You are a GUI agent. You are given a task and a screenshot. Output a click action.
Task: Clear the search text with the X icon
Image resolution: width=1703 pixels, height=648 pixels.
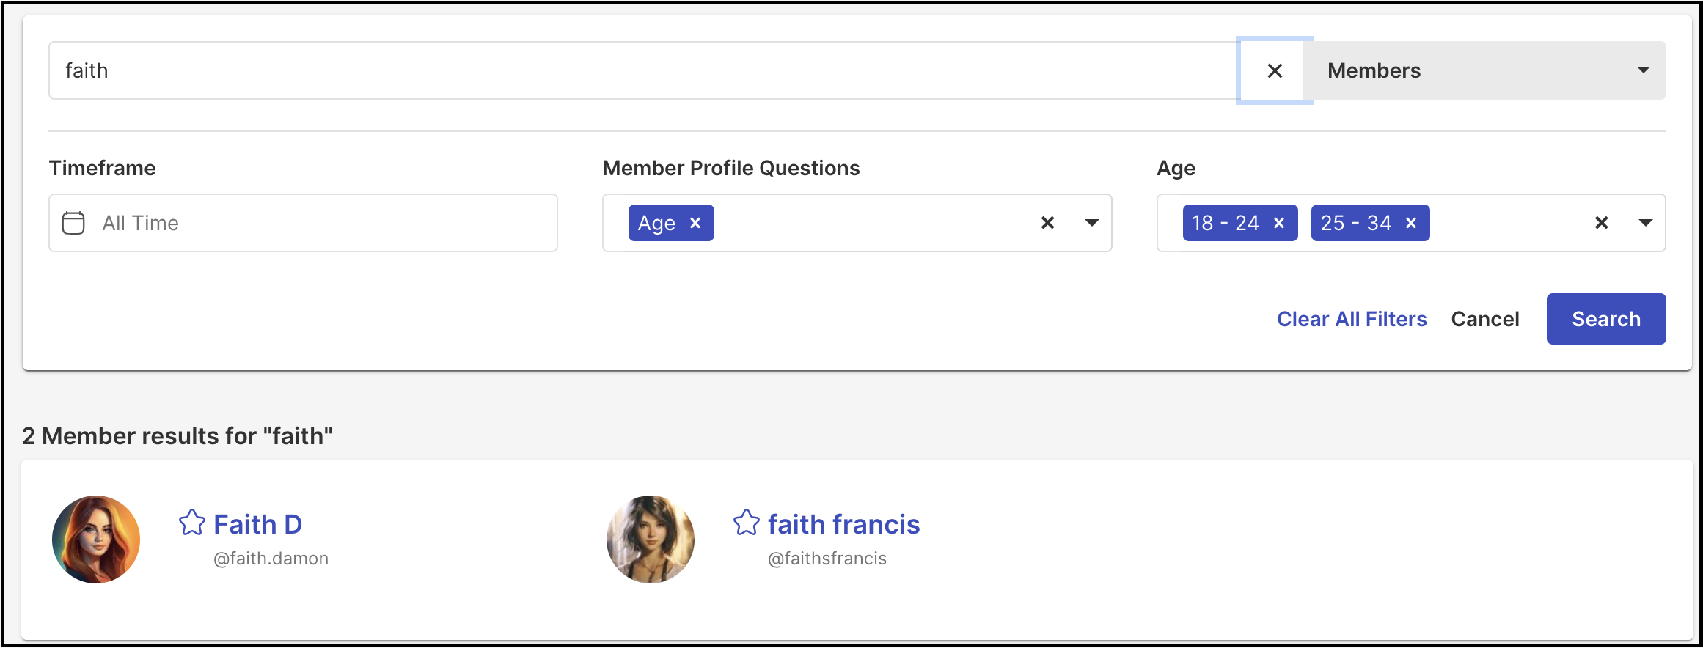1275,70
